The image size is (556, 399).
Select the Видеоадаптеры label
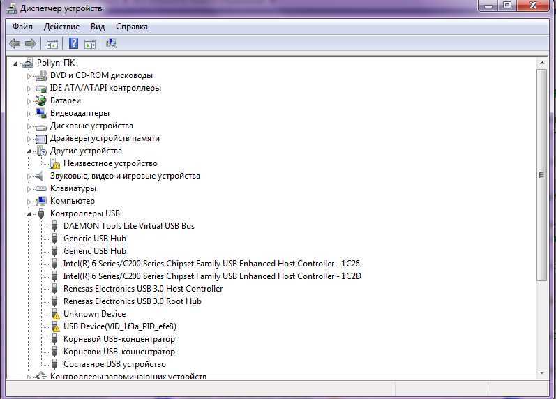(80, 113)
